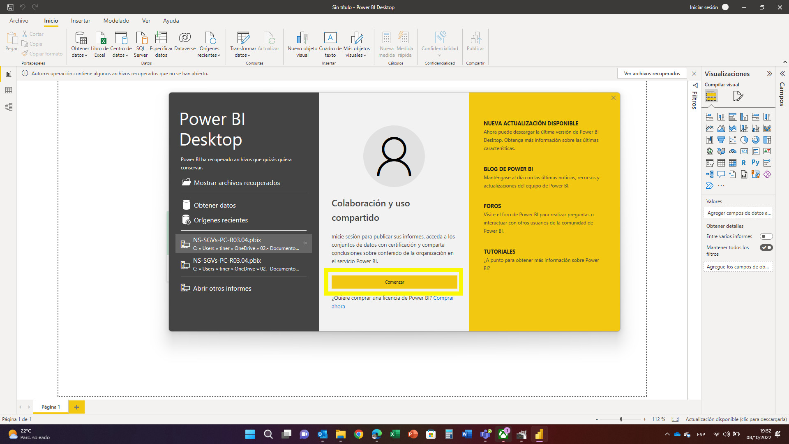This screenshot has height=444, width=789.
Task: Switch to the Modelado ribbon tab
Action: point(116,21)
